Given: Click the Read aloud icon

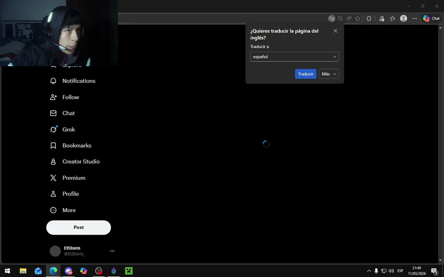Looking at the screenshot, I should pos(349,18).
